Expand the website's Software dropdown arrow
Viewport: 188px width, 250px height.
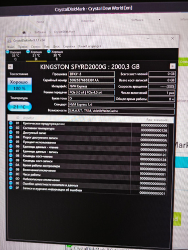(159, 19)
